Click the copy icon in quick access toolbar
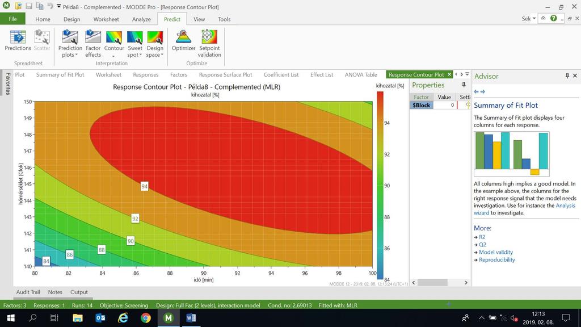Image resolution: width=581 pixels, height=327 pixels. pos(40,6)
